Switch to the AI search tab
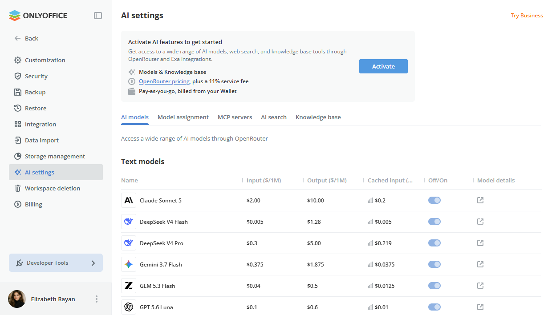 [274, 117]
